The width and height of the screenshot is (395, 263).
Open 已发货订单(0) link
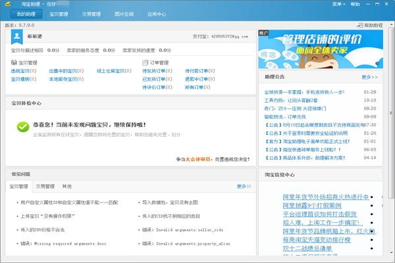(x=157, y=79)
